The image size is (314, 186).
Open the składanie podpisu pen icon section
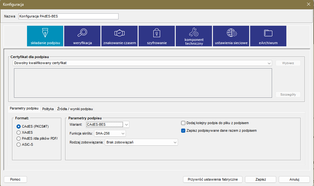click(x=45, y=36)
